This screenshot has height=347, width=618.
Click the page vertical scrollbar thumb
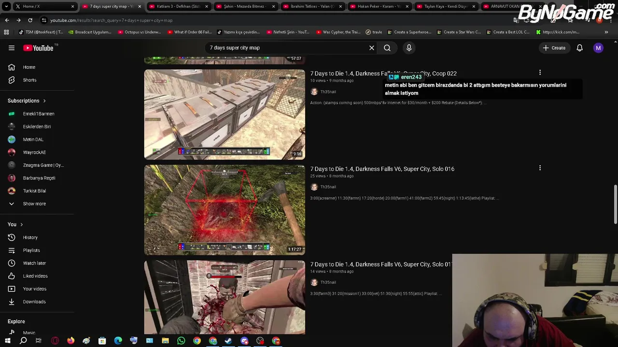(x=615, y=204)
